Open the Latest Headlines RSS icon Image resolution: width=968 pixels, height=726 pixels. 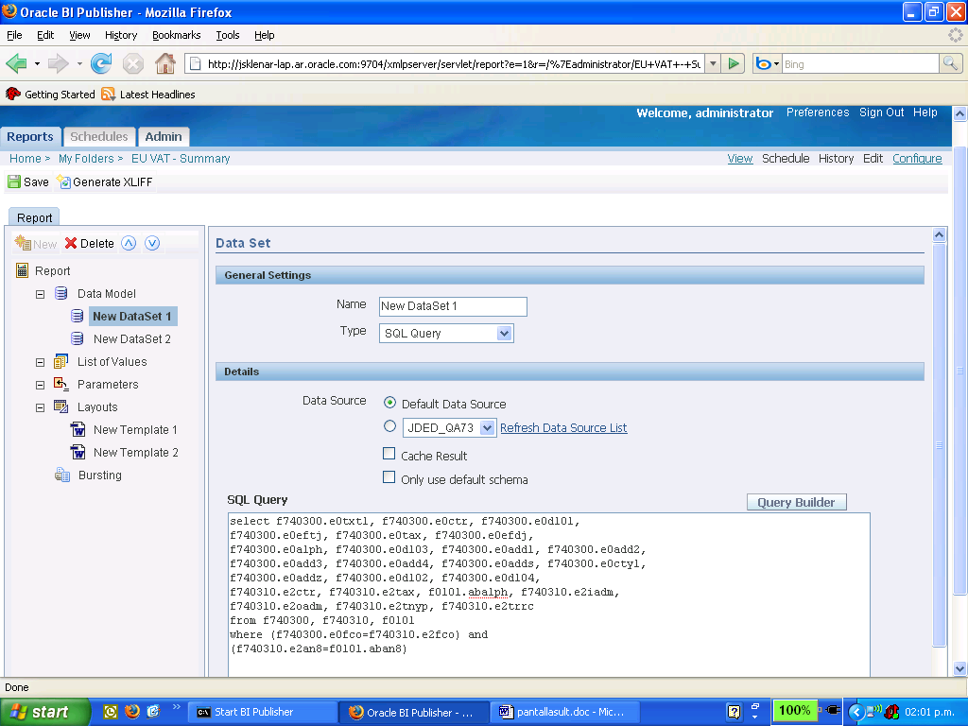tap(108, 94)
